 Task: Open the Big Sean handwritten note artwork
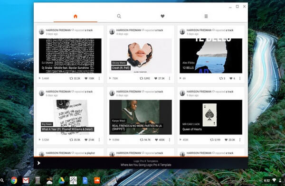point(70,117)
